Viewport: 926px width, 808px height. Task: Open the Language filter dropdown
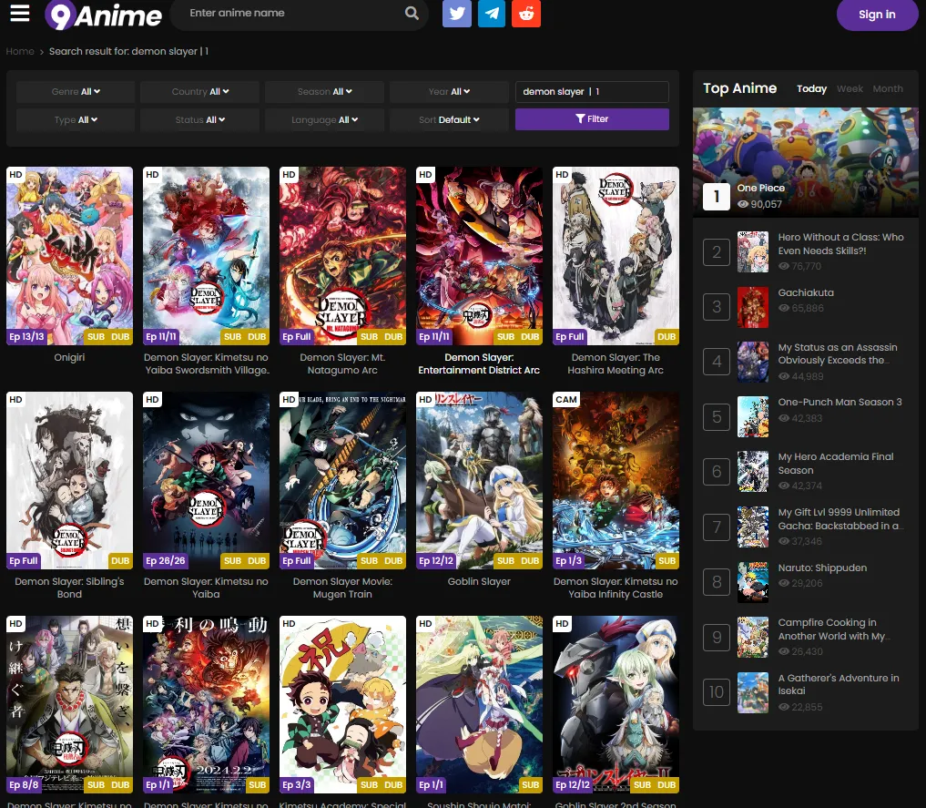click(x=325, y=120)
